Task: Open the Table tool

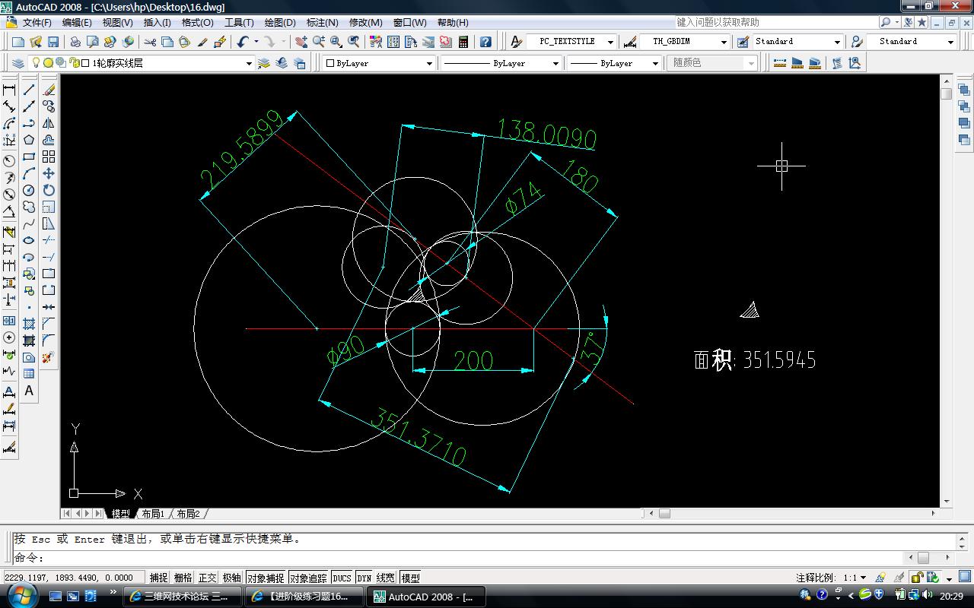Action: coord(29,374)
